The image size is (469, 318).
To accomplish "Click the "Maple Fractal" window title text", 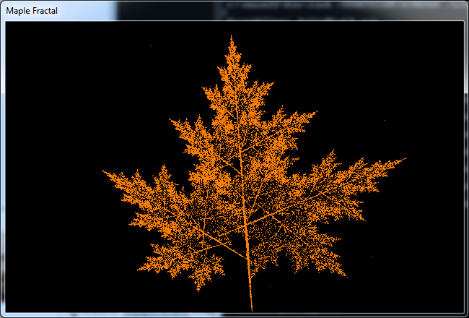I will (32, 11).
